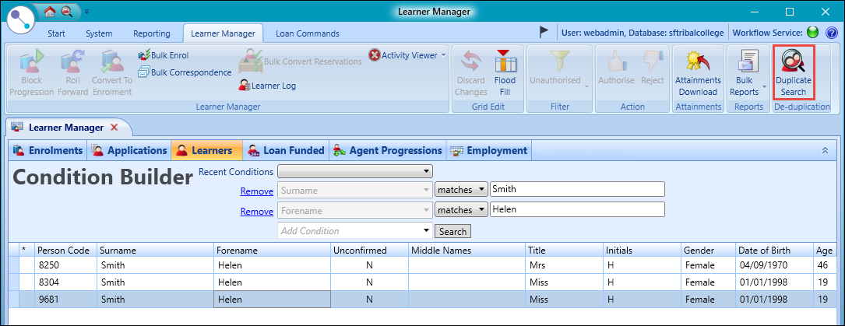Open the blue help question mark

pos(832,33)
